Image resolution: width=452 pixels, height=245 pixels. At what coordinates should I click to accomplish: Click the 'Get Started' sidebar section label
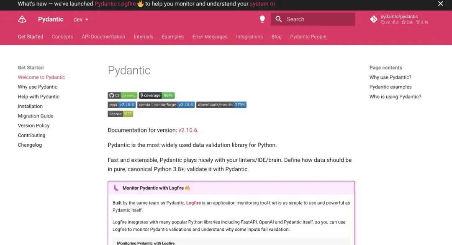click(31, 68)
